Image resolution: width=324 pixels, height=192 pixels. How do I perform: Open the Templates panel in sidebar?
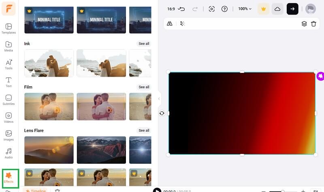(9, 28)
